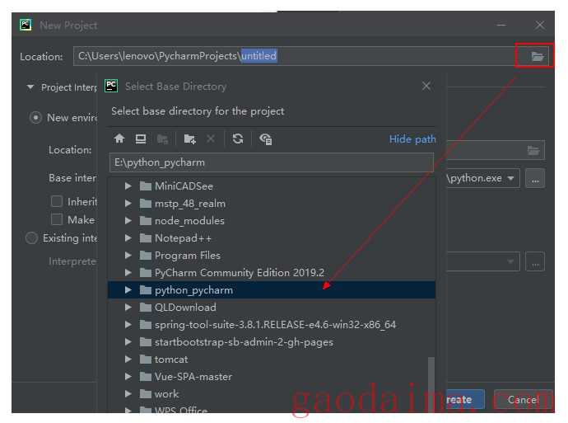Image resolution: width=568 pixels, height=423 pixels.
Task: Expand the python_pycharm folder
Action: coord(128,290)
